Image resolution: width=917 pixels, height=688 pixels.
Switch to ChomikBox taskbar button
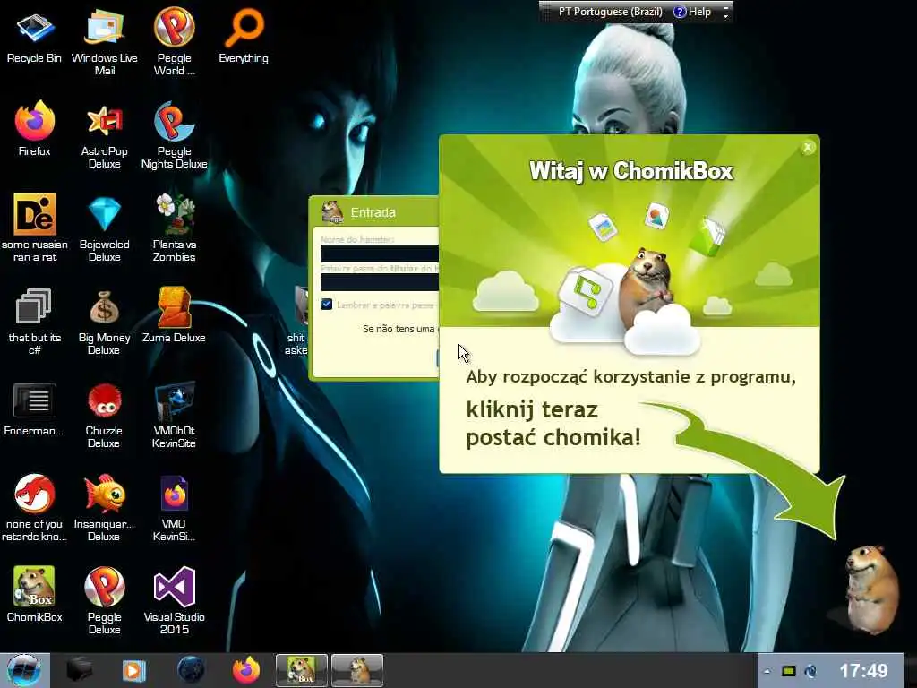coord(301,670)
